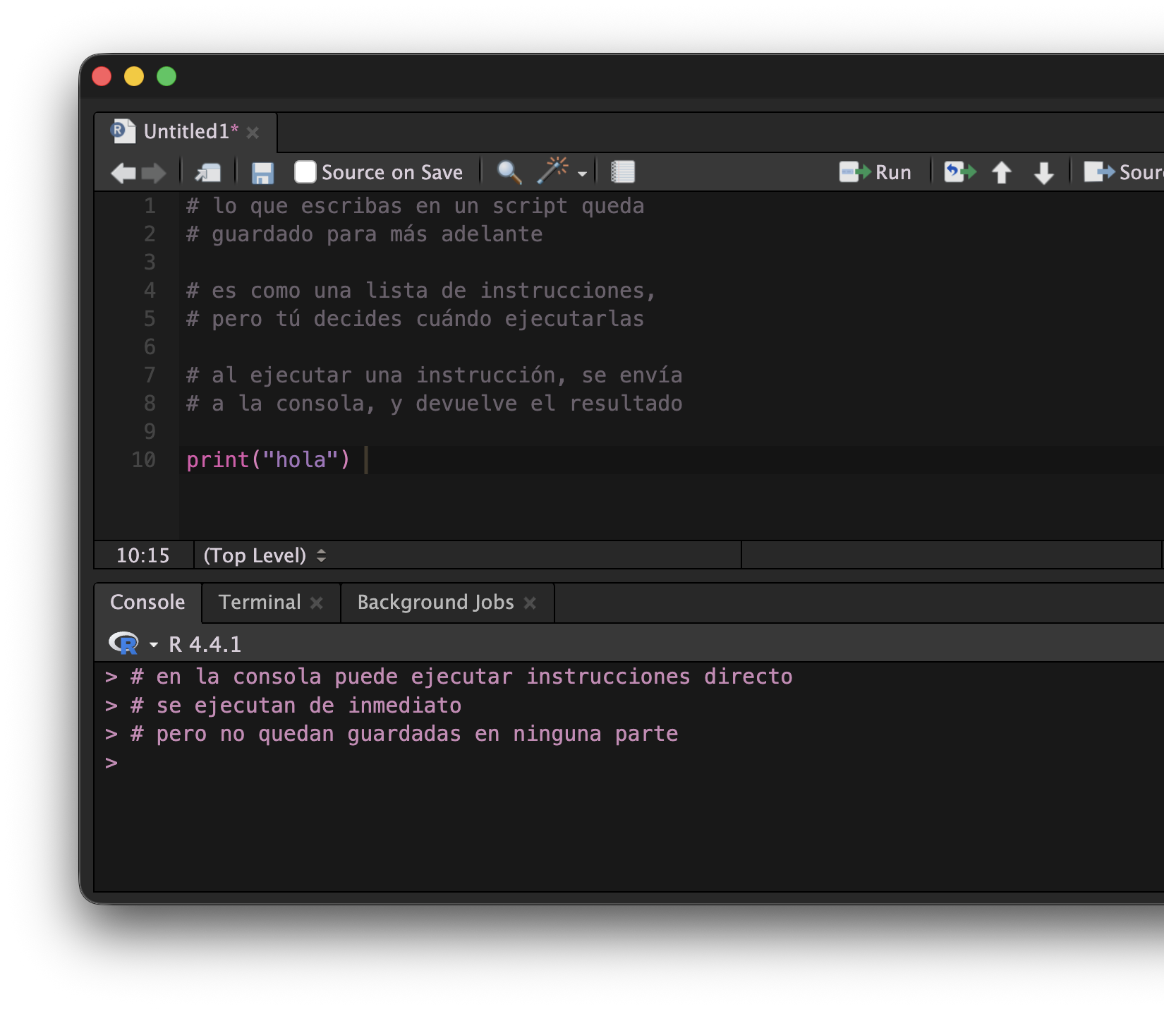Viewport: 1164px width, 1009px height.
Task: Click the code tools magic wand icon
Action: click(x=553, y=171)
